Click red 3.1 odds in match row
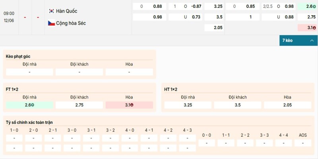This screenshot has width=318, height=159. (x=307, y=27)
